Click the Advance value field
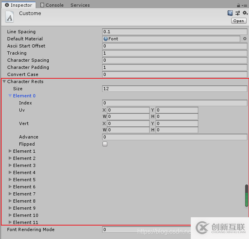Screen dimensions: 249x239 click(175, 137)
